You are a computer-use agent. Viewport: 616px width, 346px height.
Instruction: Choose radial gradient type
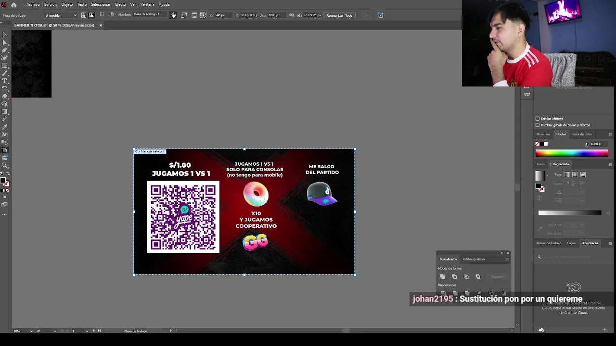(x=575, y=175)
